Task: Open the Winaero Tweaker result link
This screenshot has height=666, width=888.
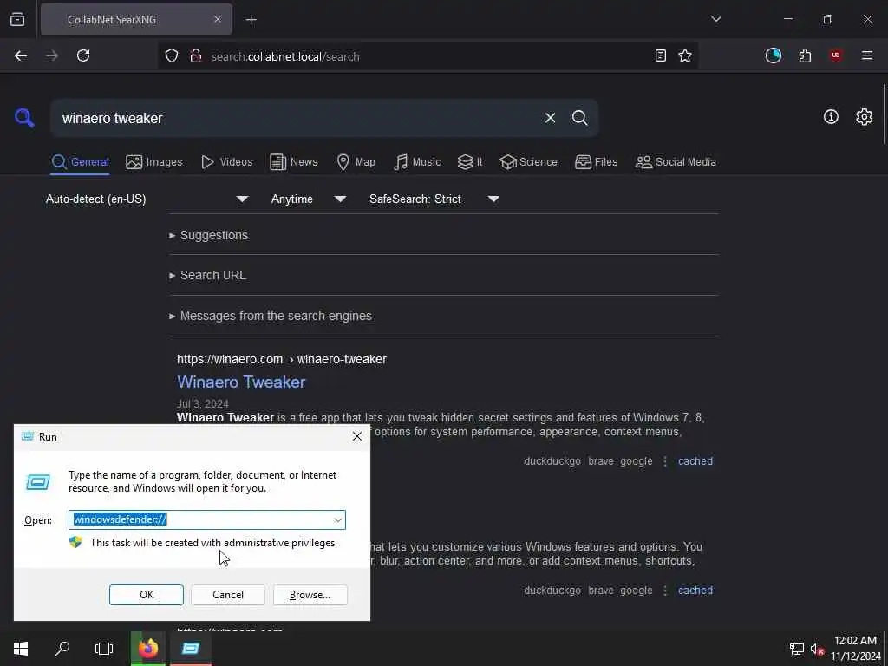Action: [x=241, y=382]
